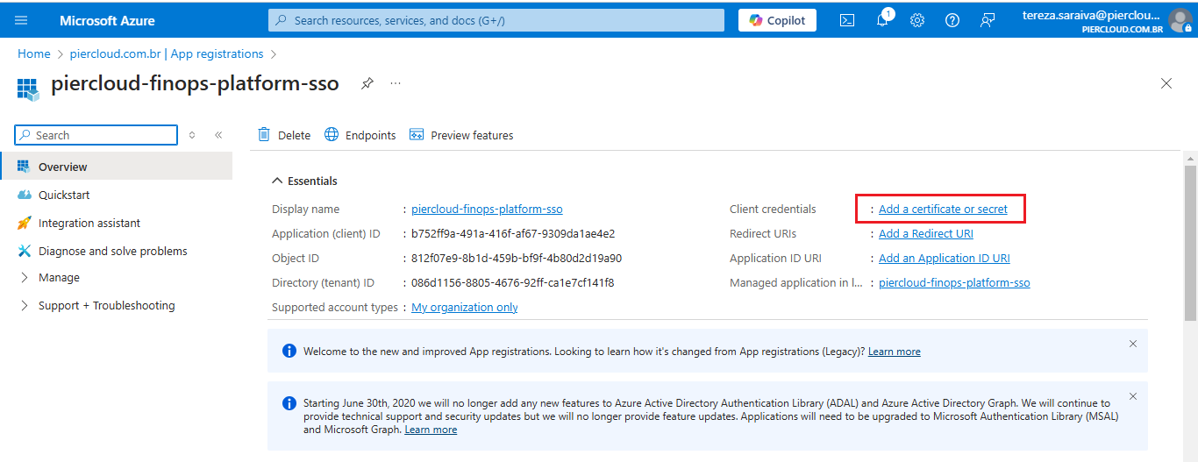Expand Support + Troubleshooting section
The width and height of the screenshot is (1198, 462).
106,305
